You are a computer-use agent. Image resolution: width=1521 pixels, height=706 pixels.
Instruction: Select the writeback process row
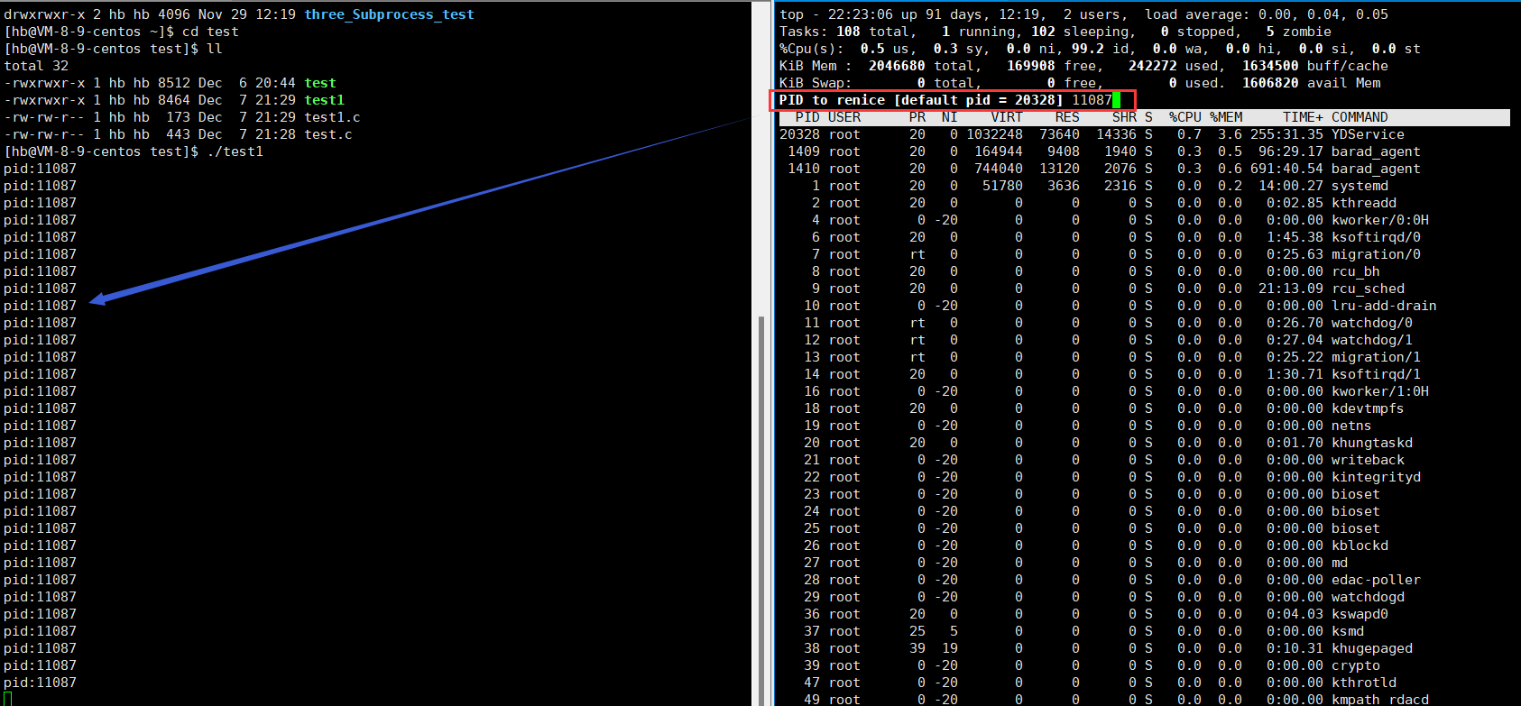click(1144, 460)
